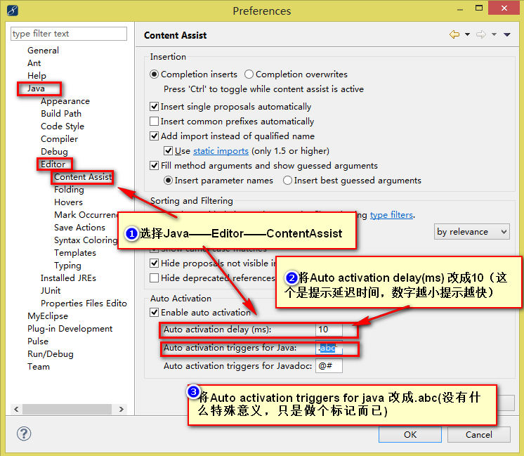Image resolution: width=524 pixels, height=456 pixels.
Task: Open the Content Assist view menu triangle
Action: point(507,34)
